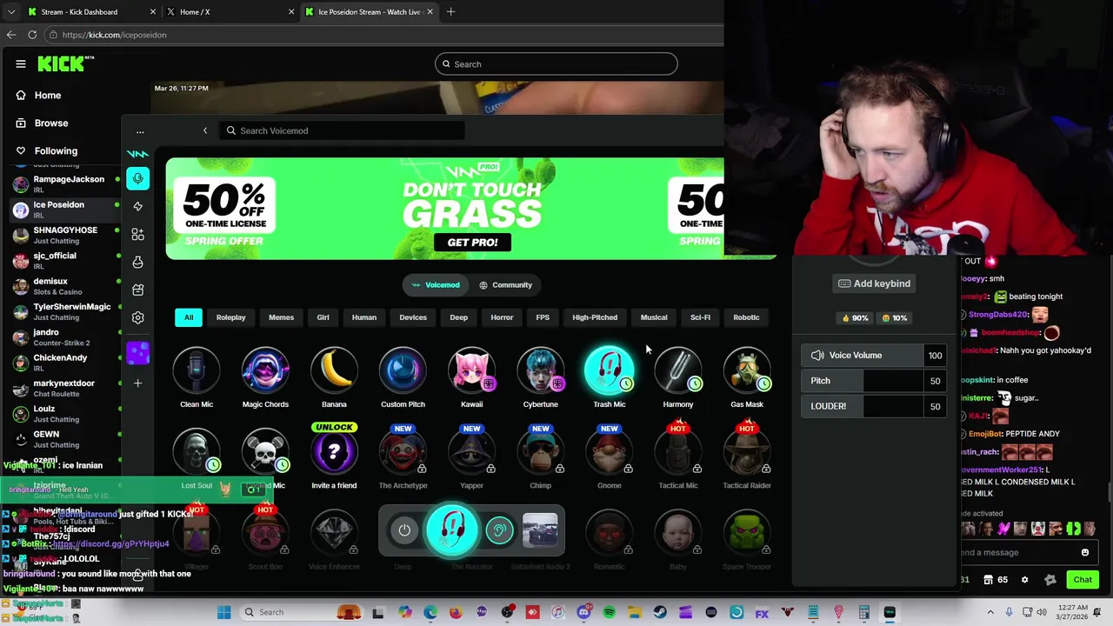The height and width of the screenshot is (626, 1113).
Task: Toggle the hear-myself ear button
Action: [x=499, y=530]
